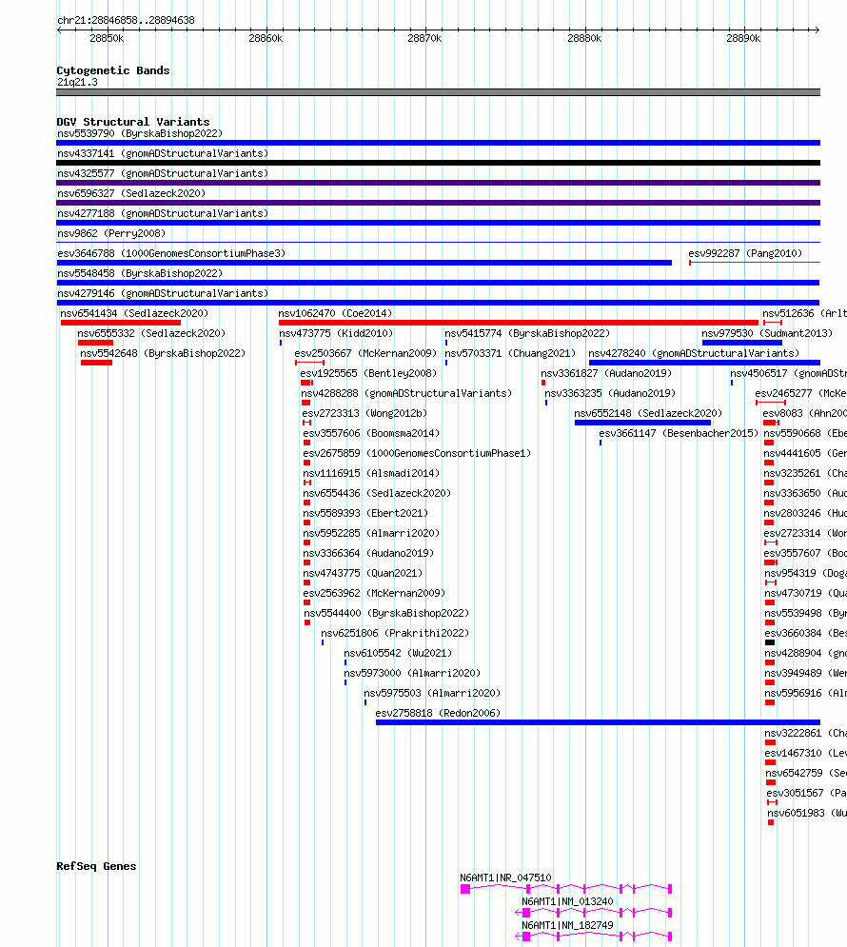Click the nsv6596327 (Sedlazeck2020) label

[131, 193]
